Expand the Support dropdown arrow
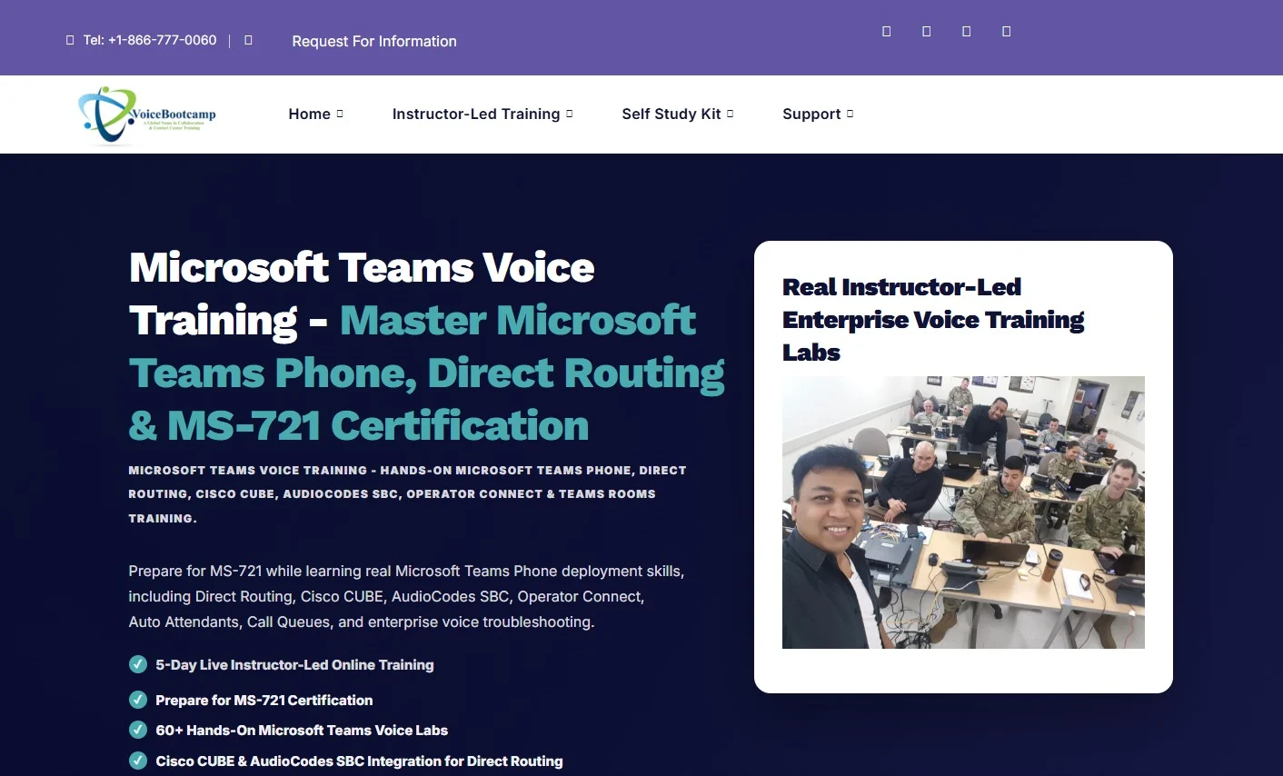Image resolution: width=1283 pixels, height=776 pixels. pos(850,114)
